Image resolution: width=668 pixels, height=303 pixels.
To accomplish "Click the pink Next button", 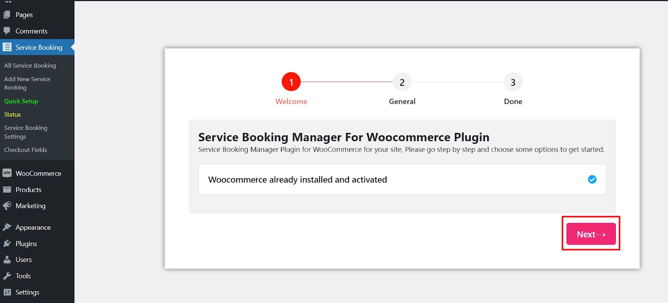I will [591, 234].
